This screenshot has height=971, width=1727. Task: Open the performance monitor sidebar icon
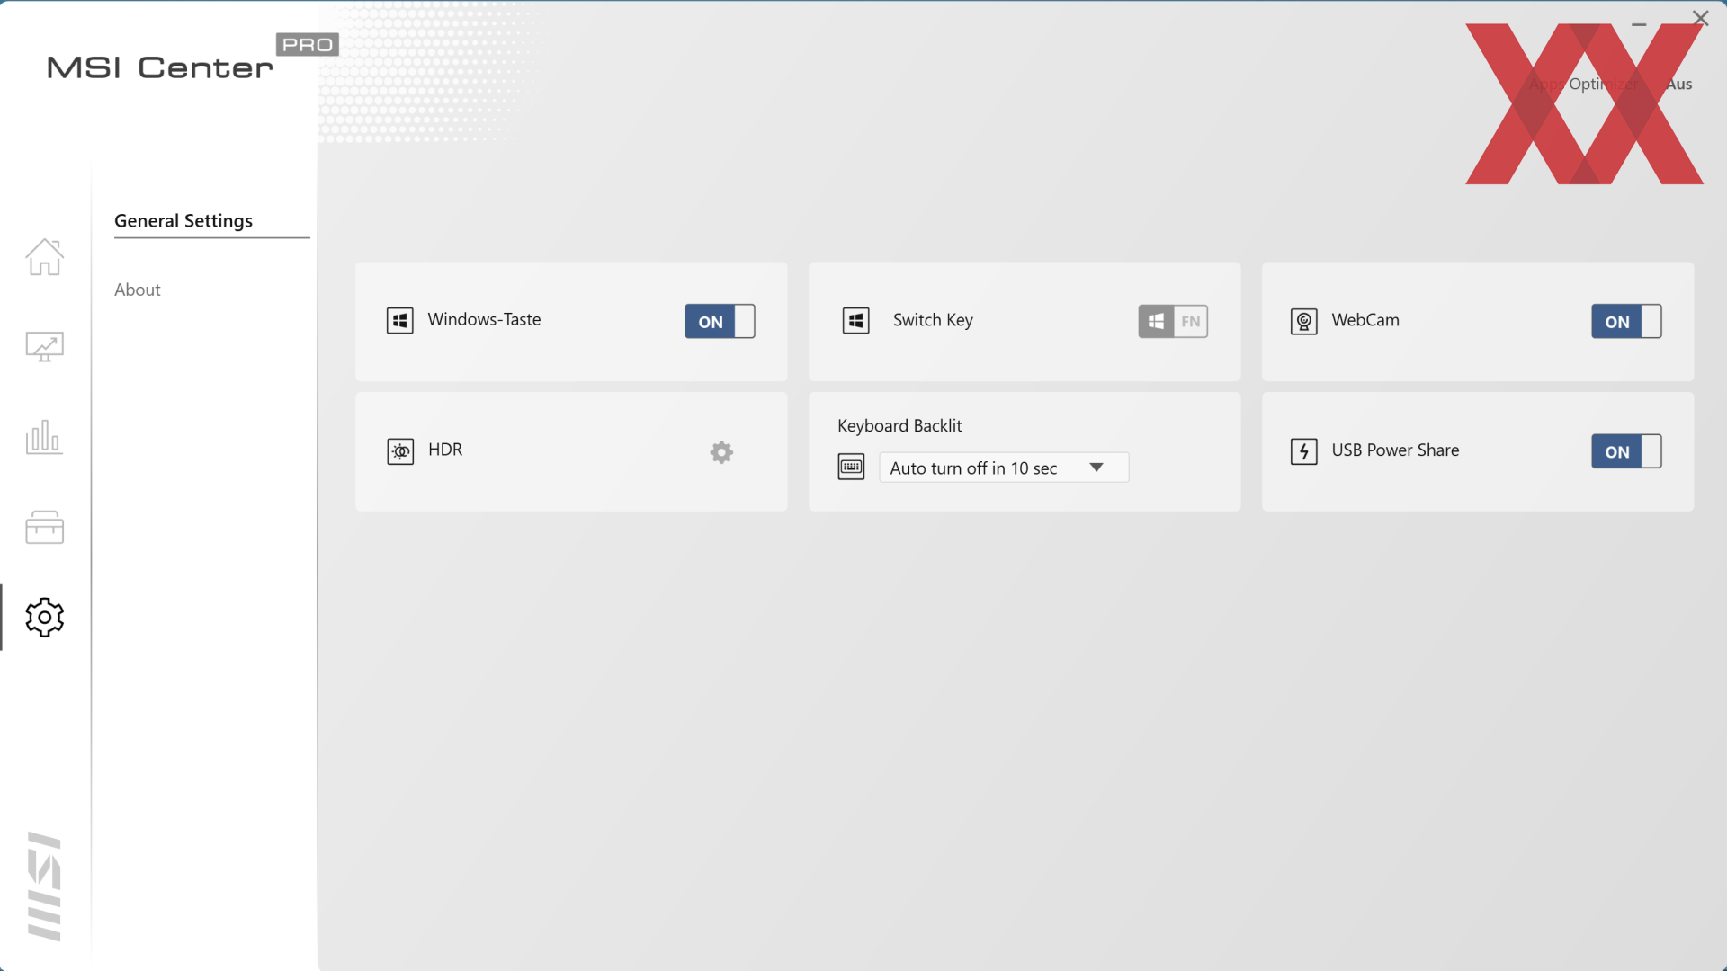(x=44, y=346)
